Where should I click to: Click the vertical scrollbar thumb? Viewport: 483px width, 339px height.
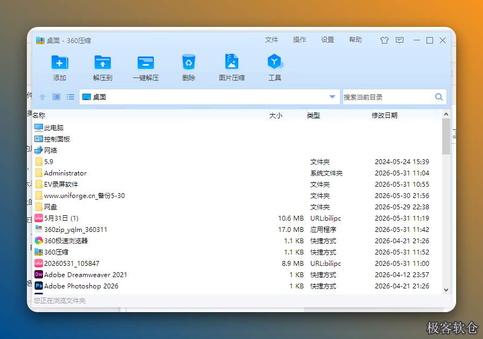[x=446, y=137]
